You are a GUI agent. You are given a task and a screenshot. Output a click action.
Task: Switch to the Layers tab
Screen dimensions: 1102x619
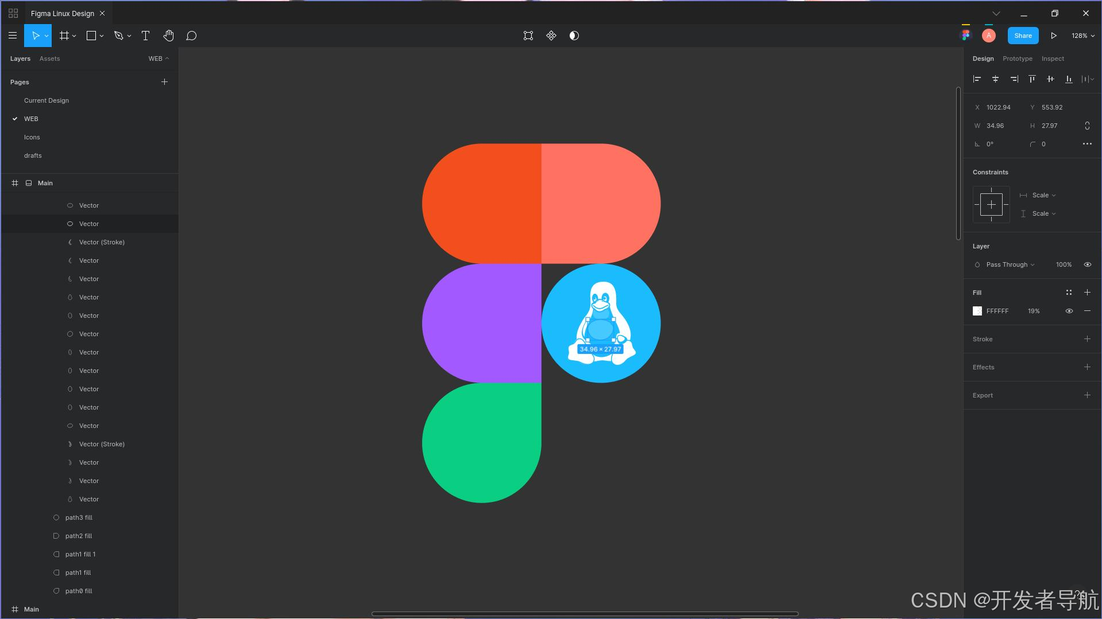coord(20,59)
